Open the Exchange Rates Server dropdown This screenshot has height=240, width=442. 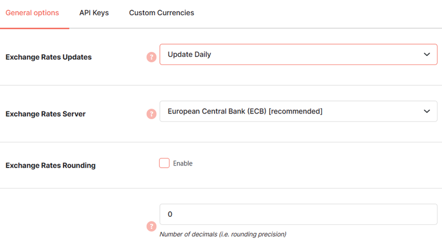tap(299, 111)
